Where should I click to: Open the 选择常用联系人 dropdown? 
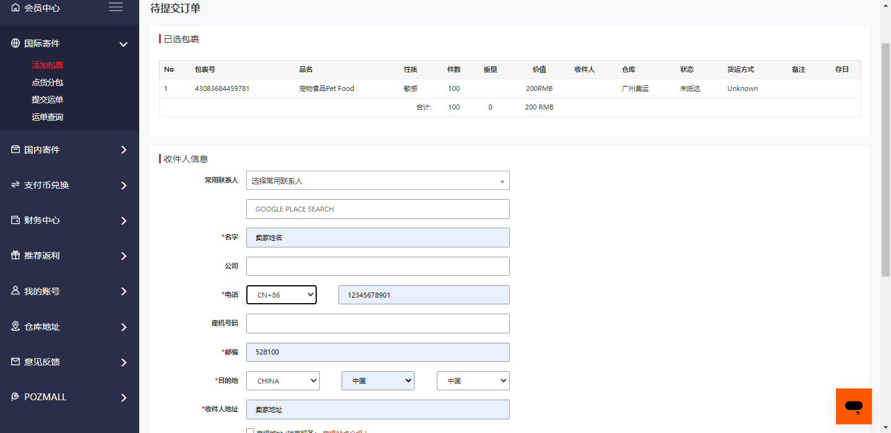coord(378,181)
